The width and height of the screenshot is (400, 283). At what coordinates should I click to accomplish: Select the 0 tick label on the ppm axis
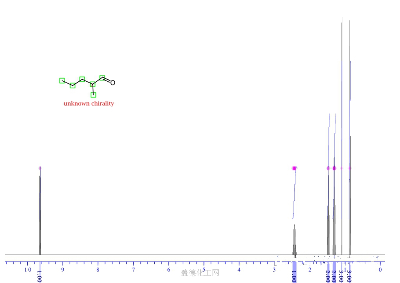(380, 270)
